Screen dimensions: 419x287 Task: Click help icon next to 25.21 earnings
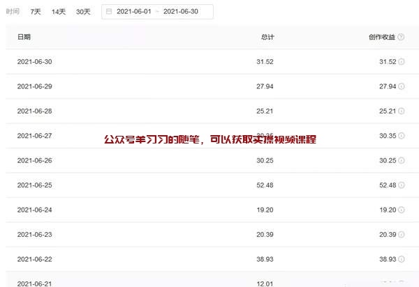(x=402, y=111)
